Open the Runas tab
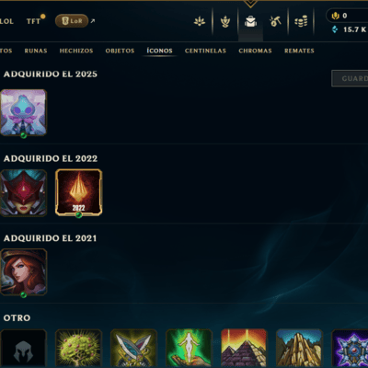The width and height of the screenshot is (368, 368). 36,51
